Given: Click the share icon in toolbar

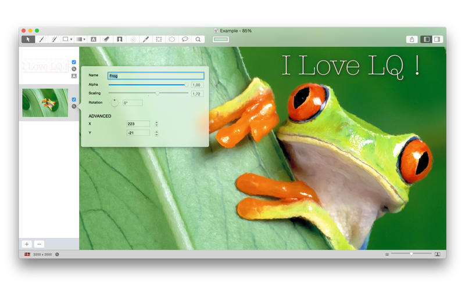Looking at the screenshot, I should pos(412,39).
